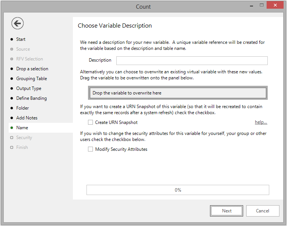Click the Next button

[227, 211]
